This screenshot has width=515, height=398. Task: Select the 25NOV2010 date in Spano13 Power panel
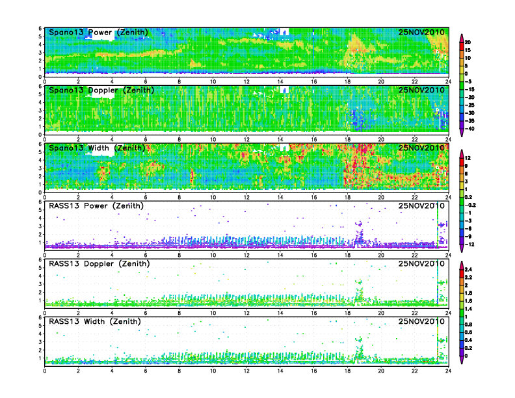pos(421,33)
